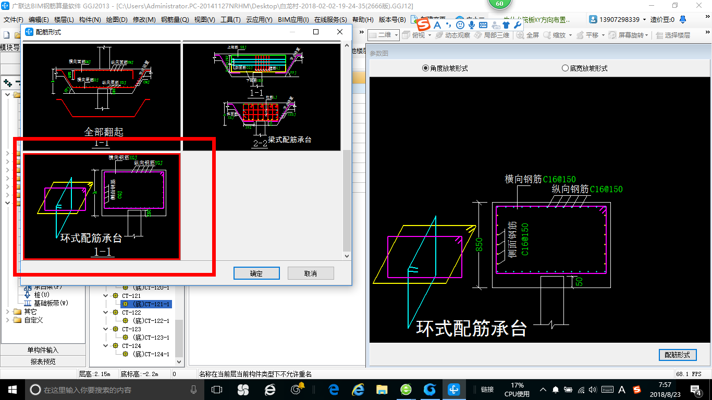Click the volume icon in system tray
The image size is (712, 400).
coord(594,390)
